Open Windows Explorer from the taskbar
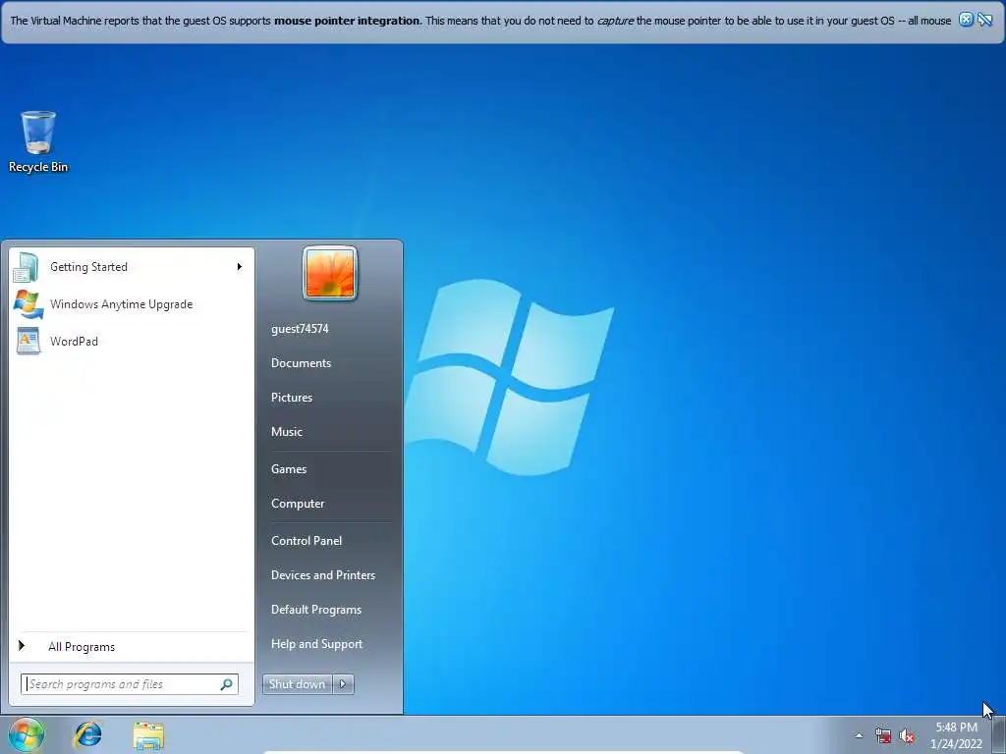The image size is (1006, 754). pyautogui.click(x=148, y=735)
